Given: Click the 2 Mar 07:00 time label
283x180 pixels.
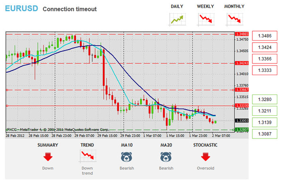Looking at the screenshot, I should [x=221, y=136].
